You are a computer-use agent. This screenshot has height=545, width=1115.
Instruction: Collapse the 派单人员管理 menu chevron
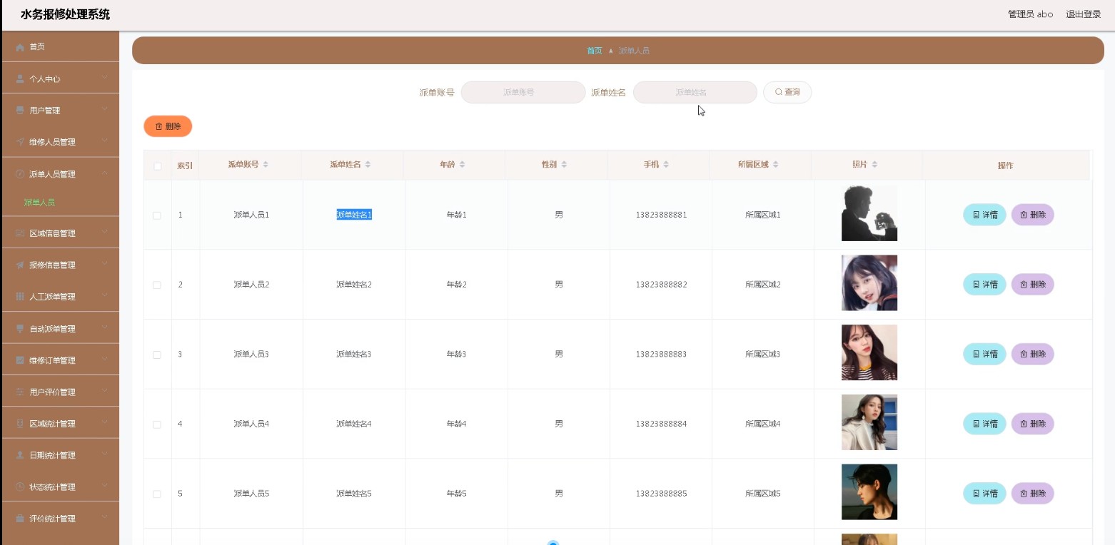pyautogui.click(x=104, y=173)
